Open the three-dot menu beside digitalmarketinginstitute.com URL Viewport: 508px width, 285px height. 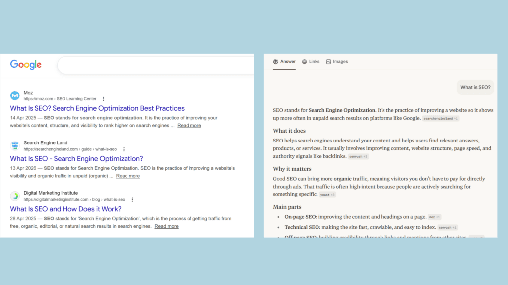pyautogui.click(x=132, y=200)
